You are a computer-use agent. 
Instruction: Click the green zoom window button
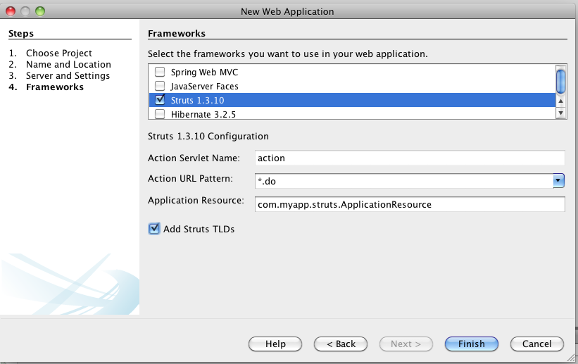[x=40, y=11]
